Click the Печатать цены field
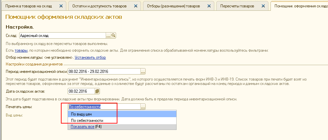328x140 pixels. 104,107
